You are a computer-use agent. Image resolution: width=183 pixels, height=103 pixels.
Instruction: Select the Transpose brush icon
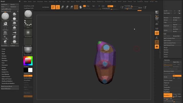point(5,37)
